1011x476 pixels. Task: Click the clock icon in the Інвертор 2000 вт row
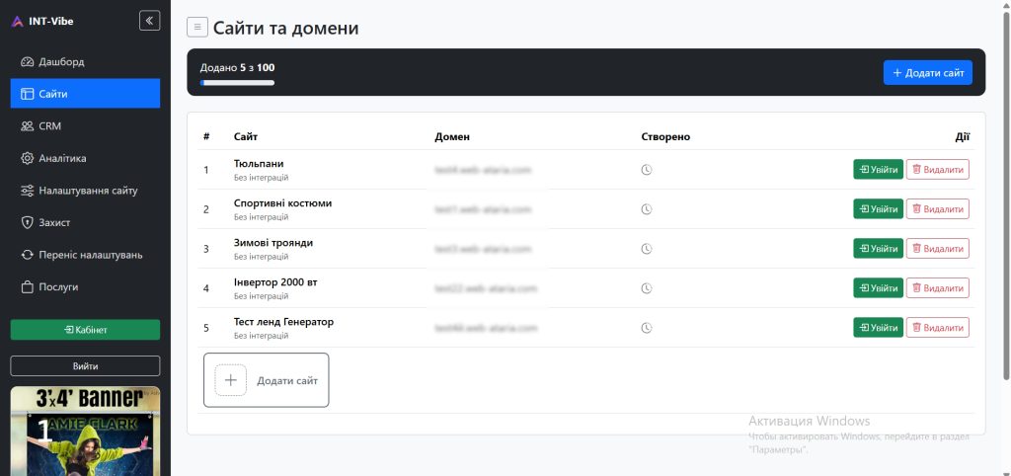[x=647, y=288]
